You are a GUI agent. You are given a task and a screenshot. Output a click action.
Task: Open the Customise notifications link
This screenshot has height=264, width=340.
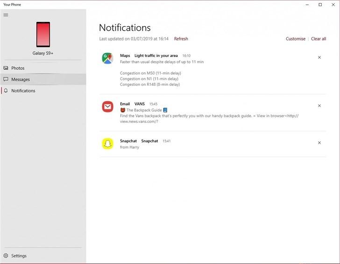(x=295, y=39)
